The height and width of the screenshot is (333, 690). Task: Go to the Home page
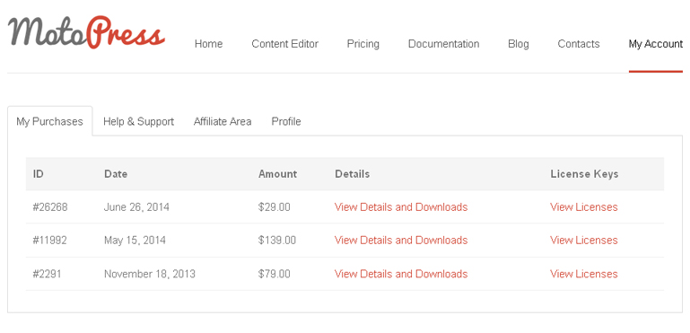(208, 44)
